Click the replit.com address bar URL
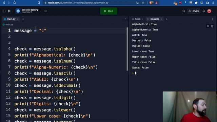This screenshot has height=122, width=217. coord(78,3)
